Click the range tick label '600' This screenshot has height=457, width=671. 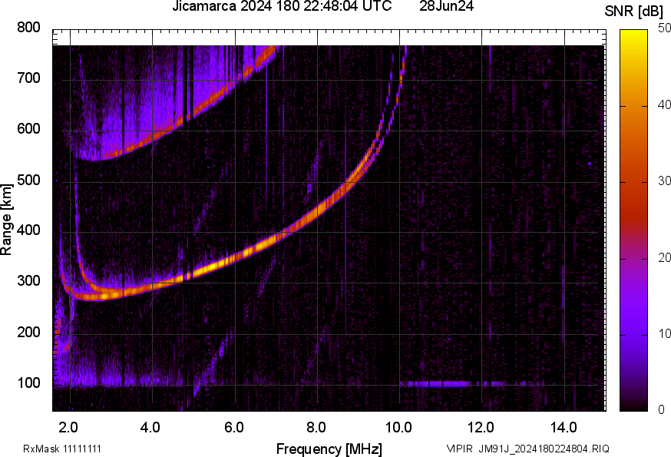(28, 129)
